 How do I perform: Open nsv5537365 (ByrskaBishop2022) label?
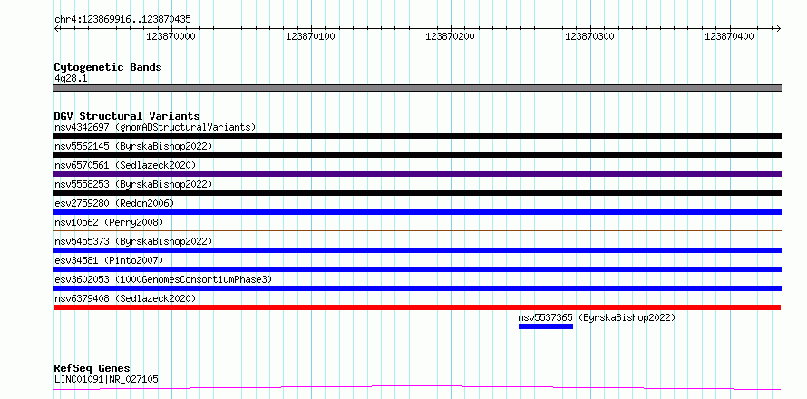tap(597, 317)
